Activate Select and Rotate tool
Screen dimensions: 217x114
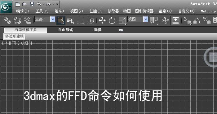point(112,20)
